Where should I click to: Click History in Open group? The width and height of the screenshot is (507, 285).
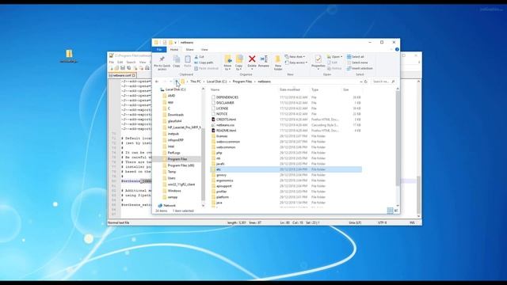[x=334, y=68]
